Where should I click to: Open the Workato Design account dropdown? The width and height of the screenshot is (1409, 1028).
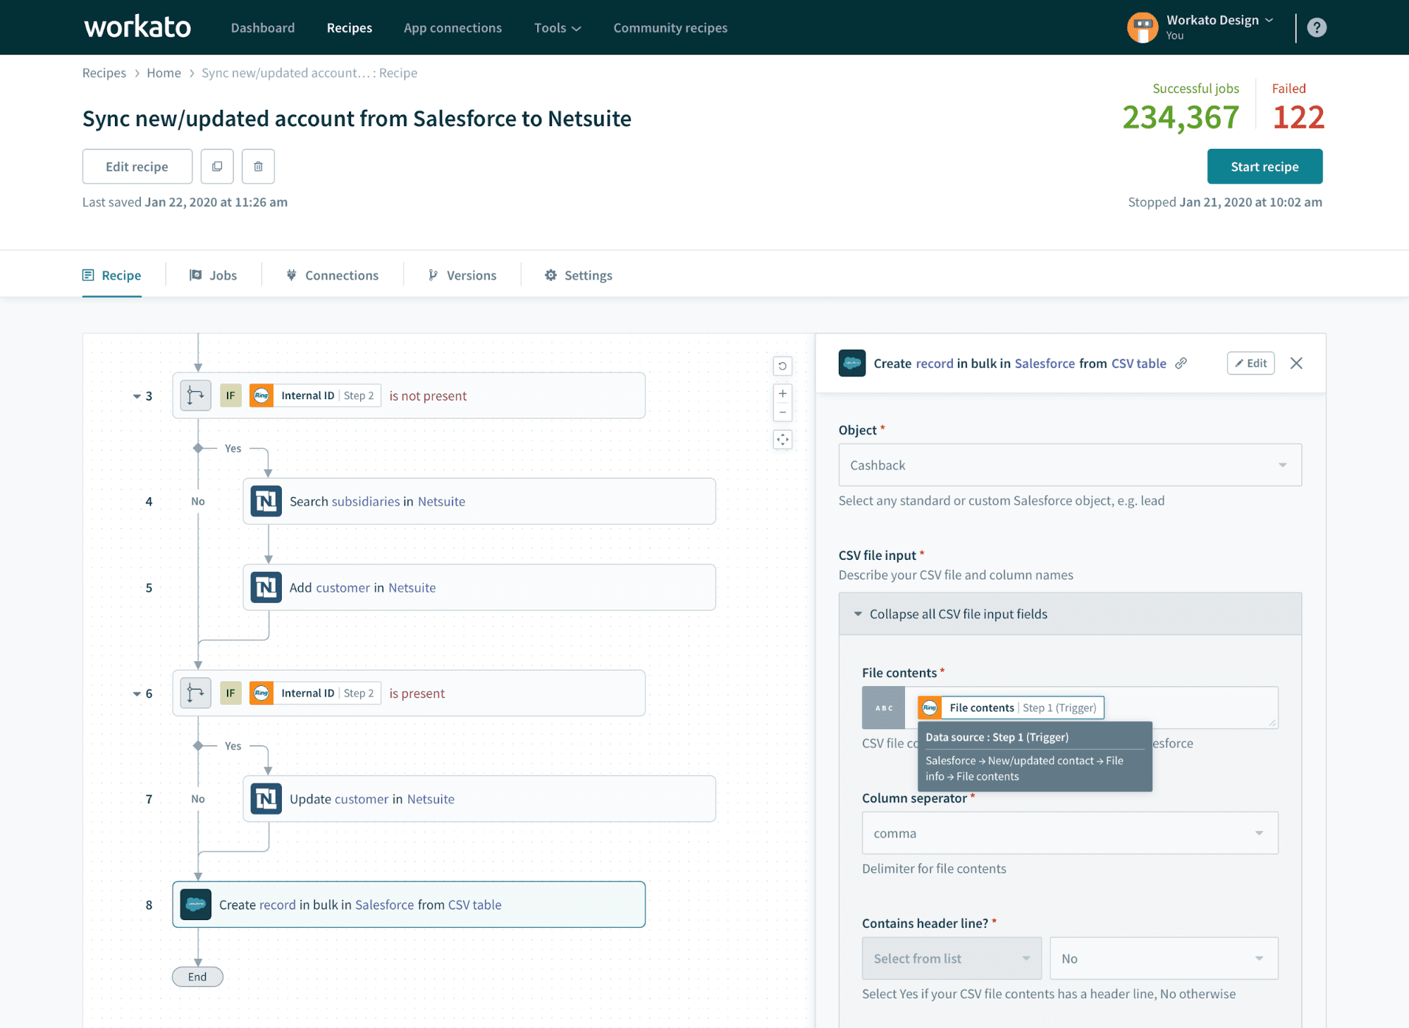[x=1219, y=20]
